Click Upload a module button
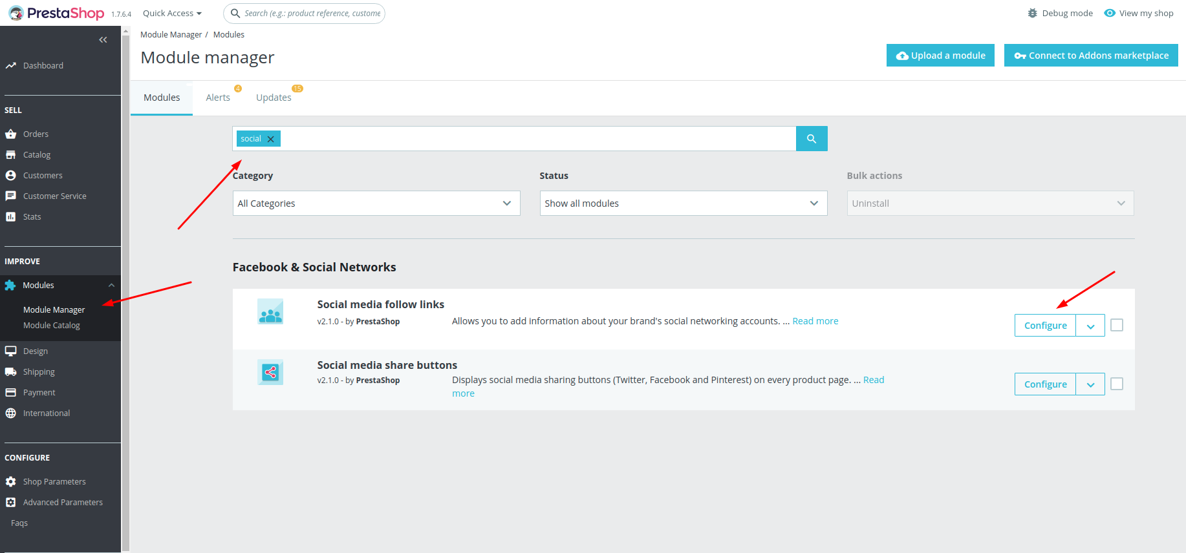 click(x=940, y=56)
